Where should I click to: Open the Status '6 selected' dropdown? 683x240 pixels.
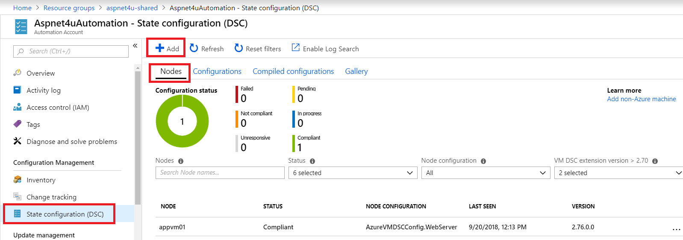353,173
